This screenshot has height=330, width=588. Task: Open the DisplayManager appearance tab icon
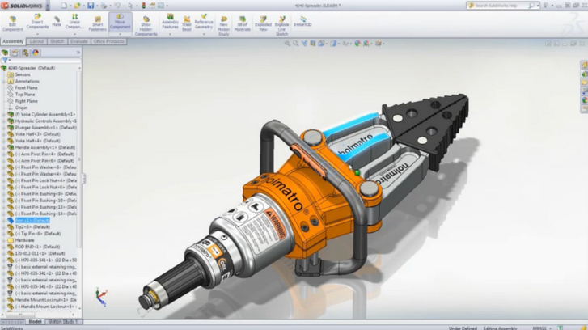(36, 53)
